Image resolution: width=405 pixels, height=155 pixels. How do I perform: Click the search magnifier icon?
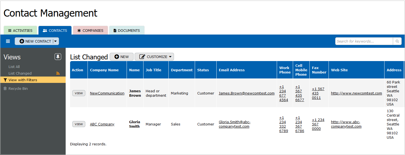397,41
